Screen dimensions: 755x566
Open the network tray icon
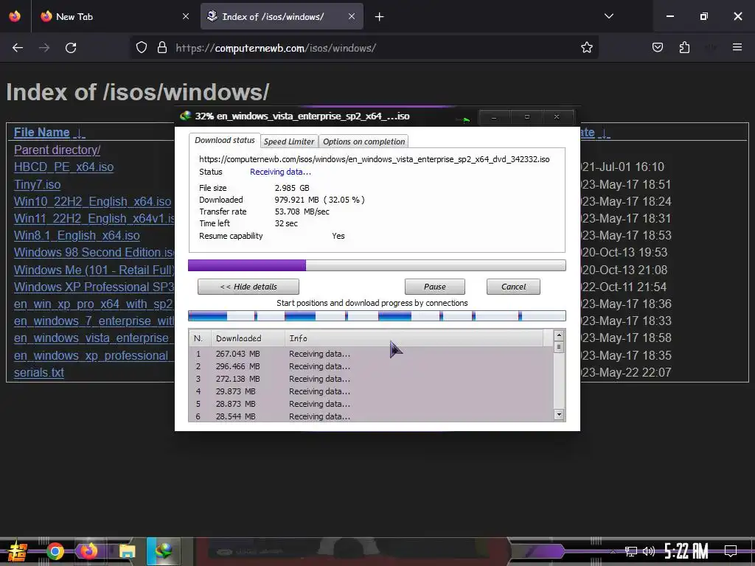pos(631,551)
